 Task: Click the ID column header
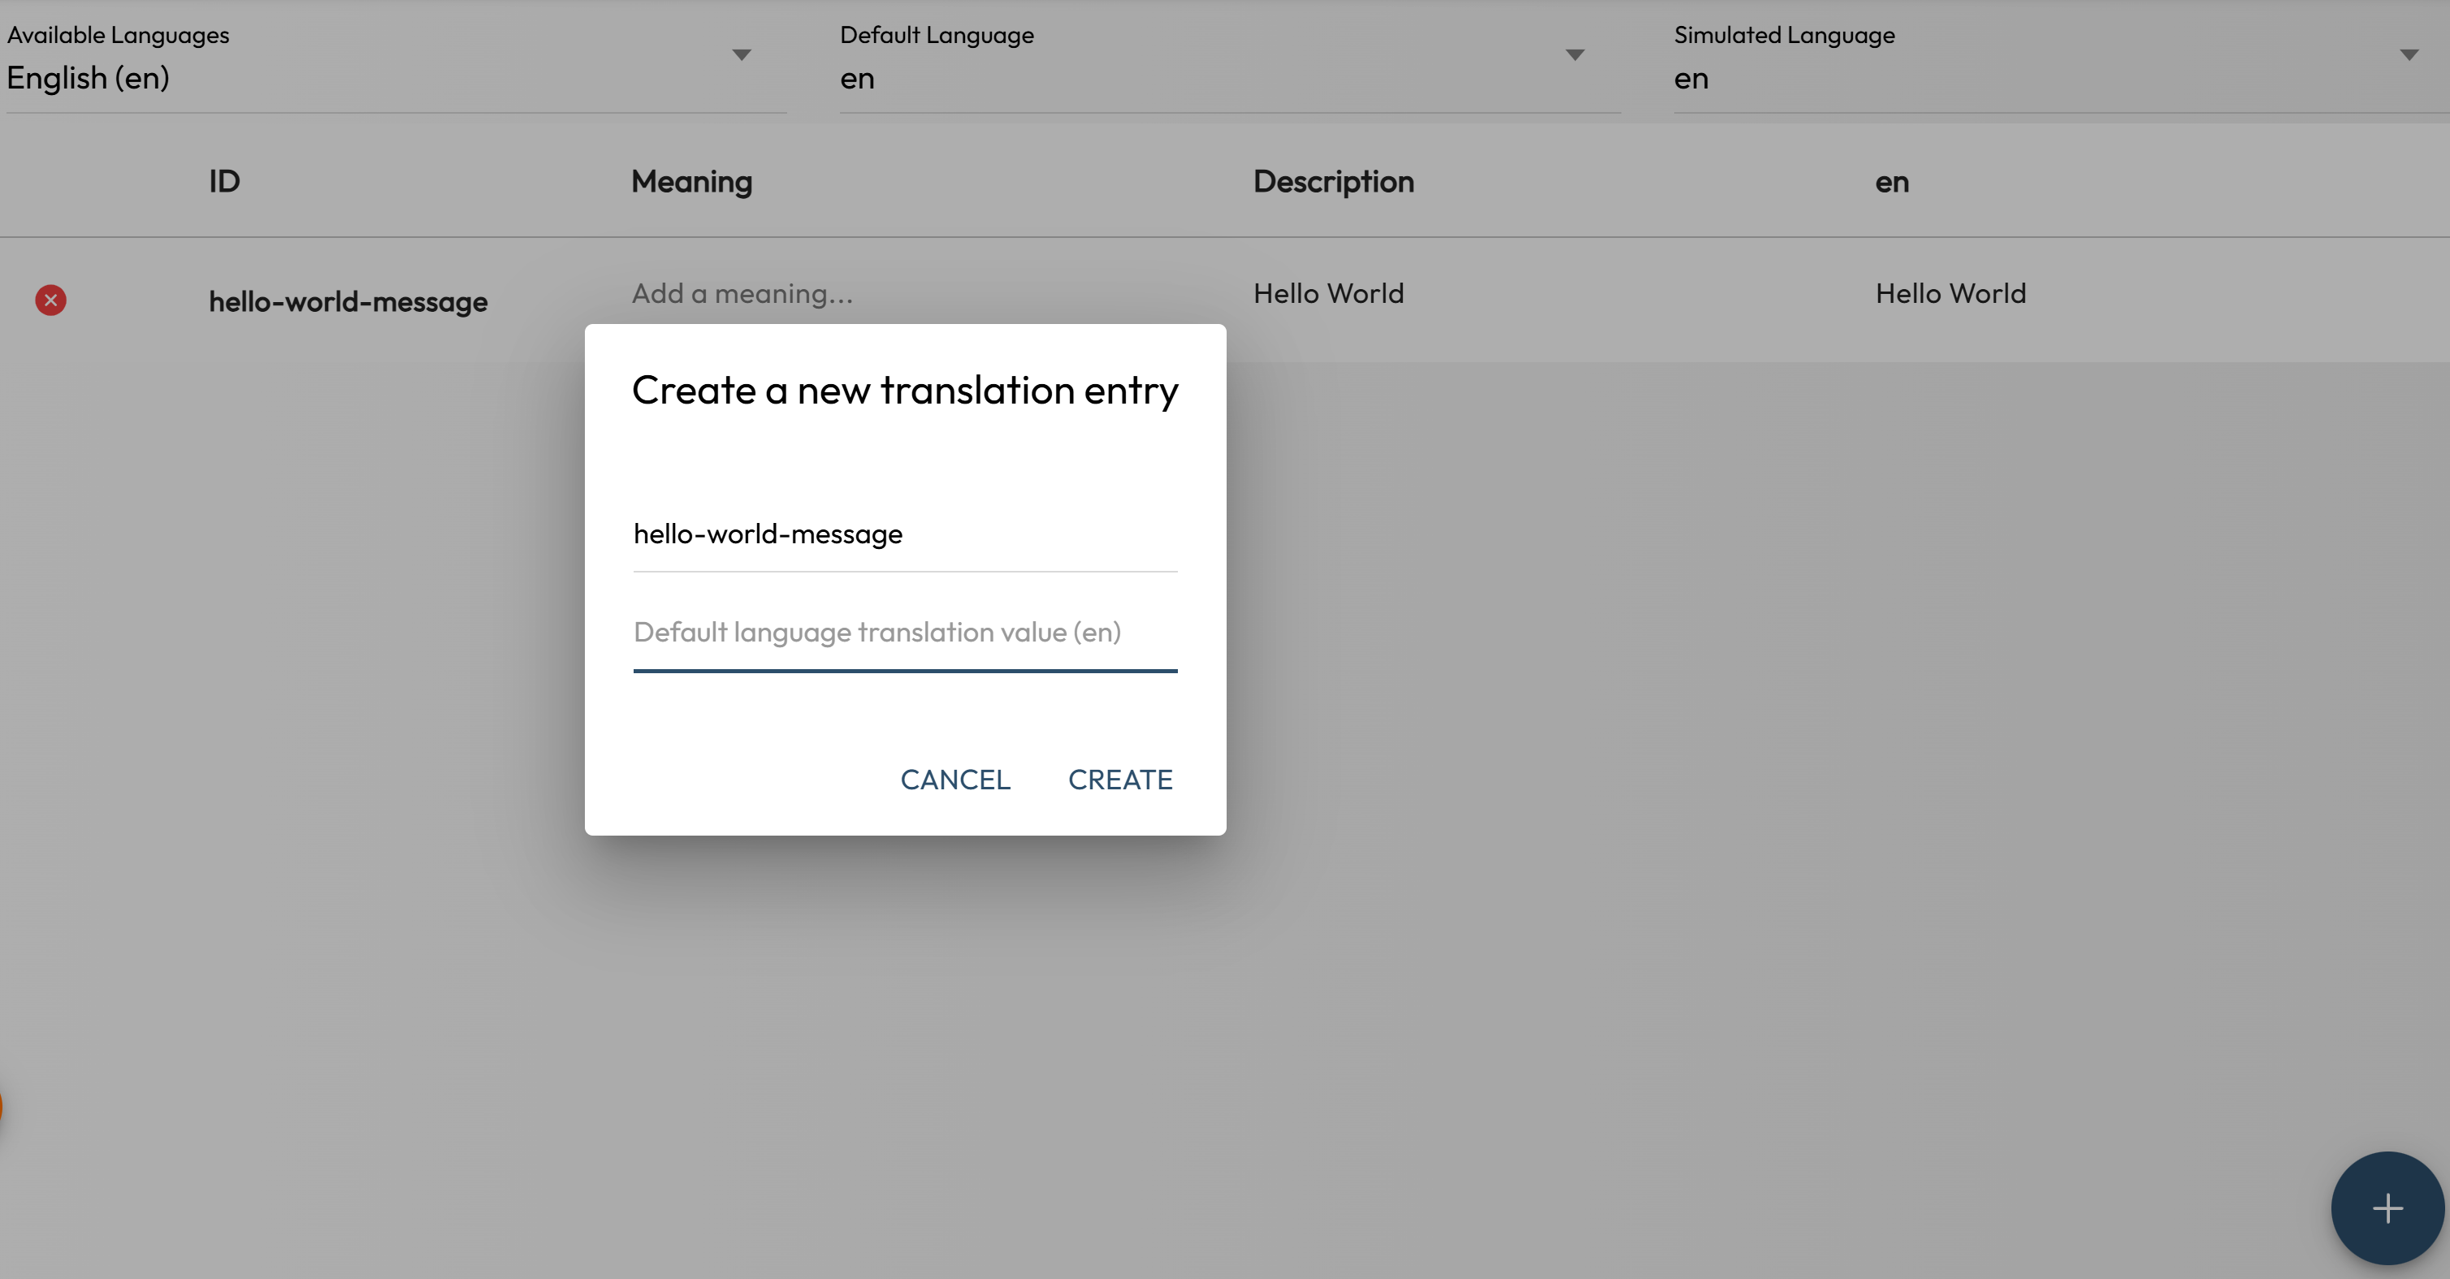(x=224, y=182)
